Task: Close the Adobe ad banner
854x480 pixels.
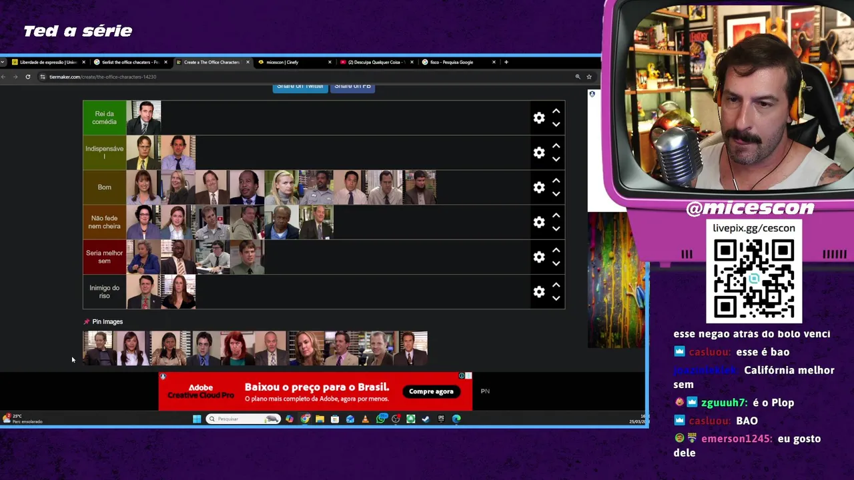Action: pyautogui.click(x=468, y=376)
